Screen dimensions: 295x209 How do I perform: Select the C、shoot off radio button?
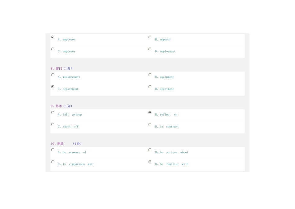53,124
